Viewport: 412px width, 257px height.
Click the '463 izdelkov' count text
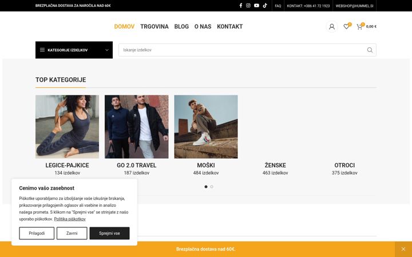tap(275, 173)
